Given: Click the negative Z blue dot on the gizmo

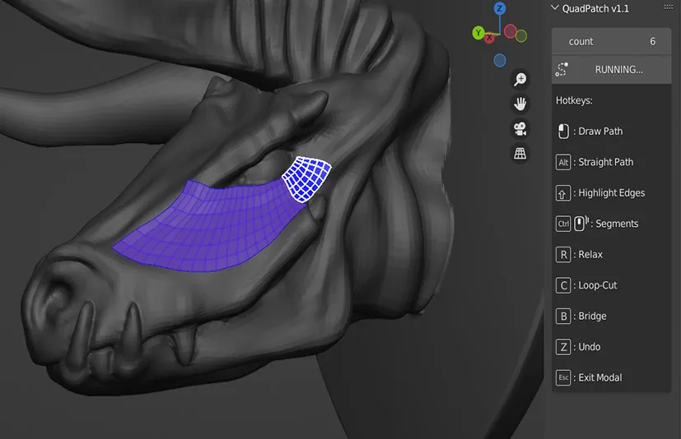Looking at the screenshot, I should coord(500,60).
